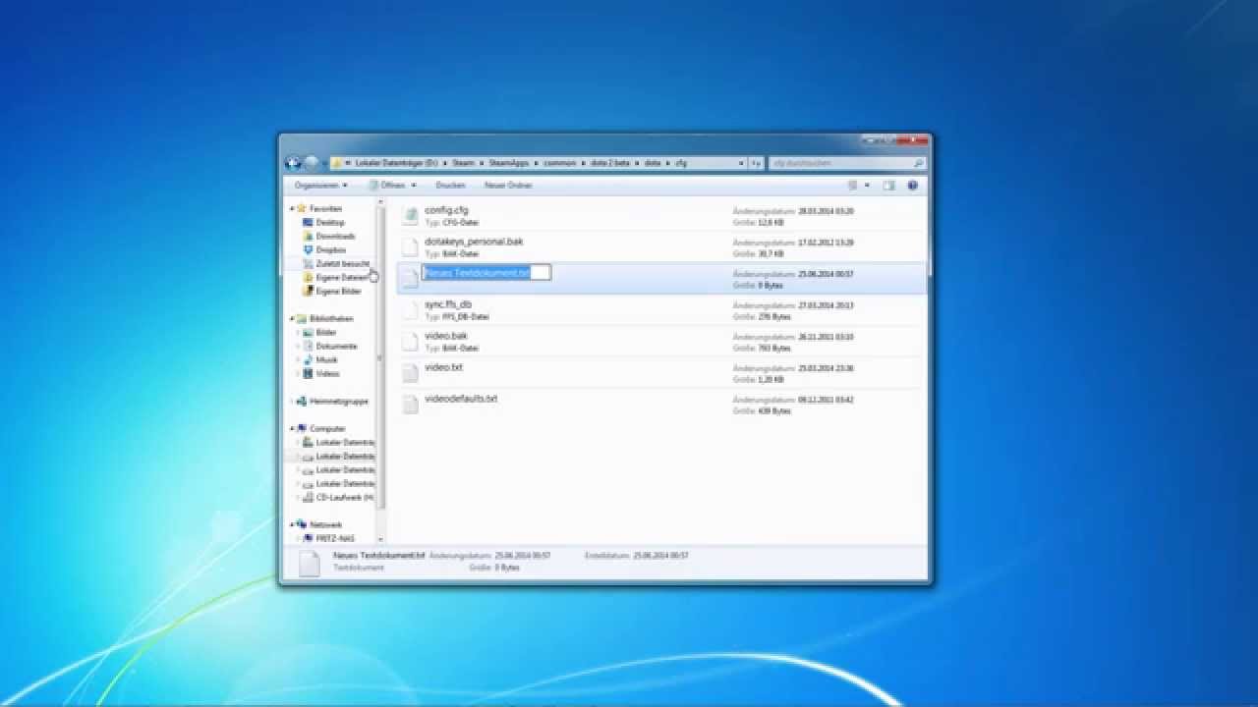Select the videodefaults.txt file
This screenshot has height=707, width=1258.
click(x=660, y=405)
